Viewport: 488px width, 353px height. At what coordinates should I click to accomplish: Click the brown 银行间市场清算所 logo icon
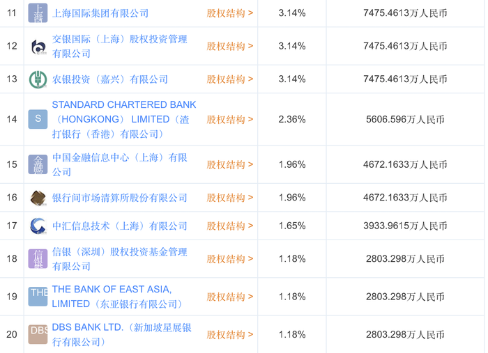coord(38,198)
